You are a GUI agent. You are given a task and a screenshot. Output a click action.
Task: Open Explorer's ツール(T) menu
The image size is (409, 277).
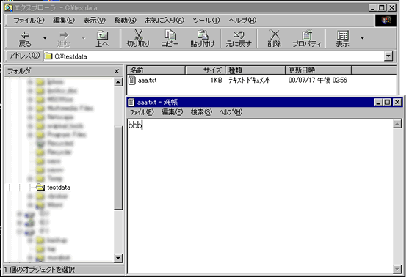(206, 20)
